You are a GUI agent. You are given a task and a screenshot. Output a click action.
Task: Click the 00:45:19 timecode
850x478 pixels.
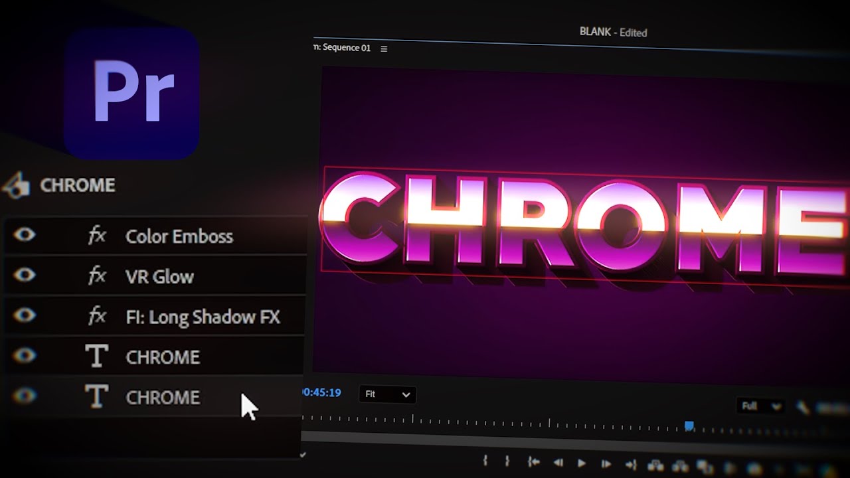pos(321,393)
